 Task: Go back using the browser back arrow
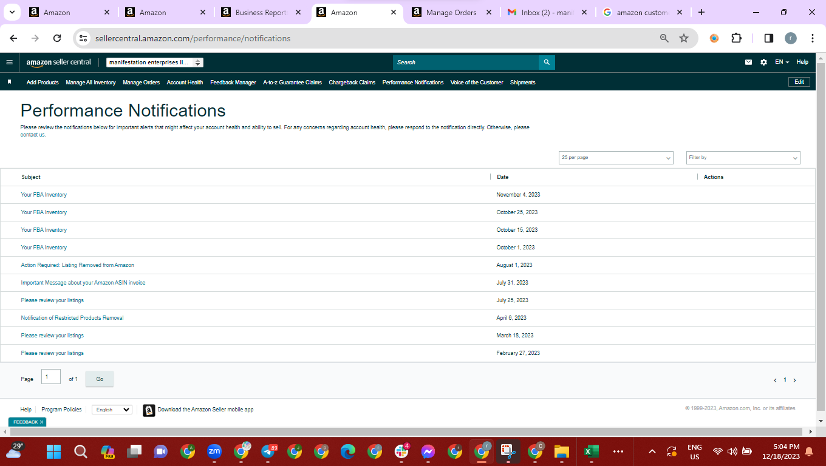(14, 38)
